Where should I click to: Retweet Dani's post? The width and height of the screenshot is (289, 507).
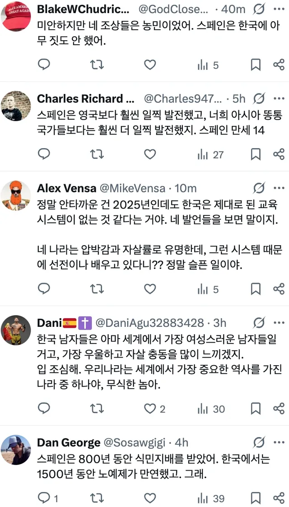pyautogui.click(x=97, y=409)
